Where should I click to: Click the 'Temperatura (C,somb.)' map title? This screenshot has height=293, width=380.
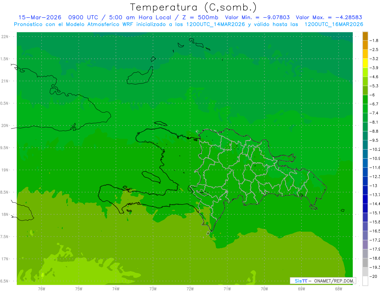(x=193, y=7)
